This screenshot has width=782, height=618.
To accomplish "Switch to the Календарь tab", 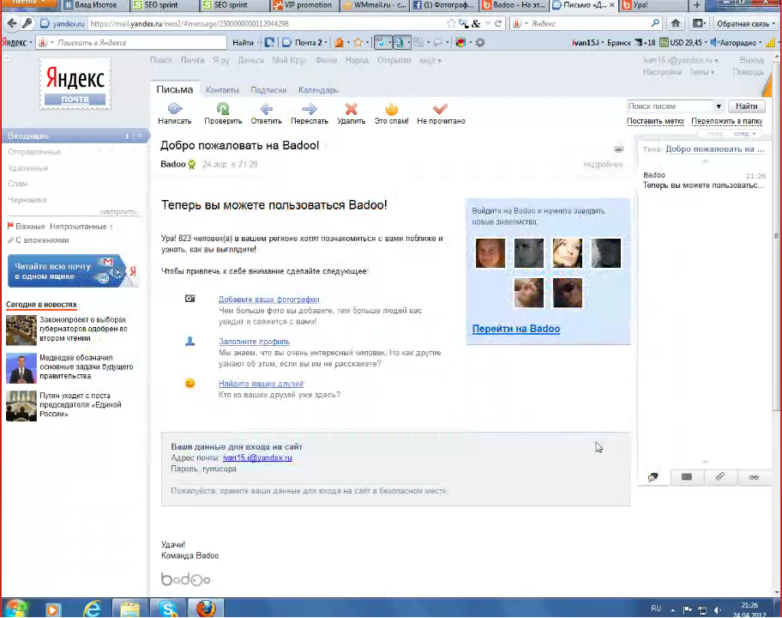I will (x=318, y=90).
